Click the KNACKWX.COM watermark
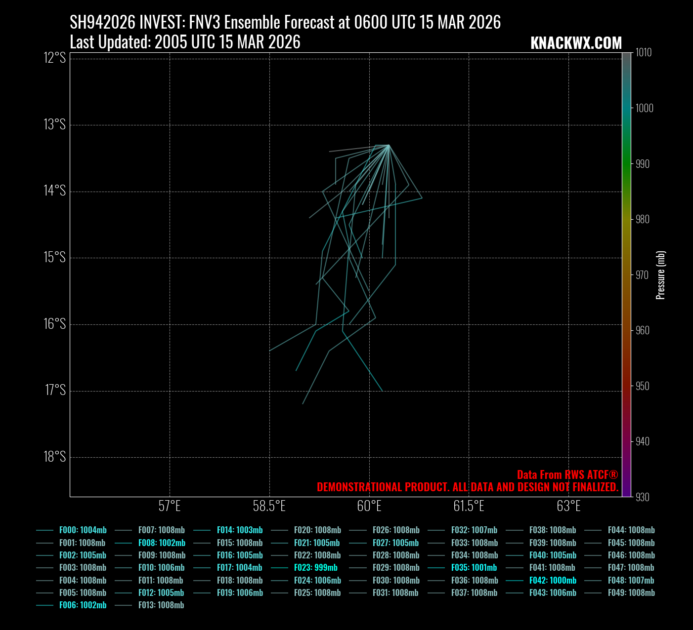693x630 pixels. (576, 43)
